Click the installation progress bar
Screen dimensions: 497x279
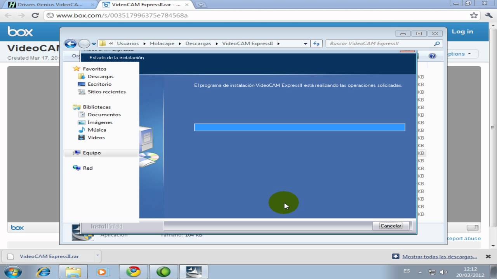pyautogui.click(x=299, y=127)
